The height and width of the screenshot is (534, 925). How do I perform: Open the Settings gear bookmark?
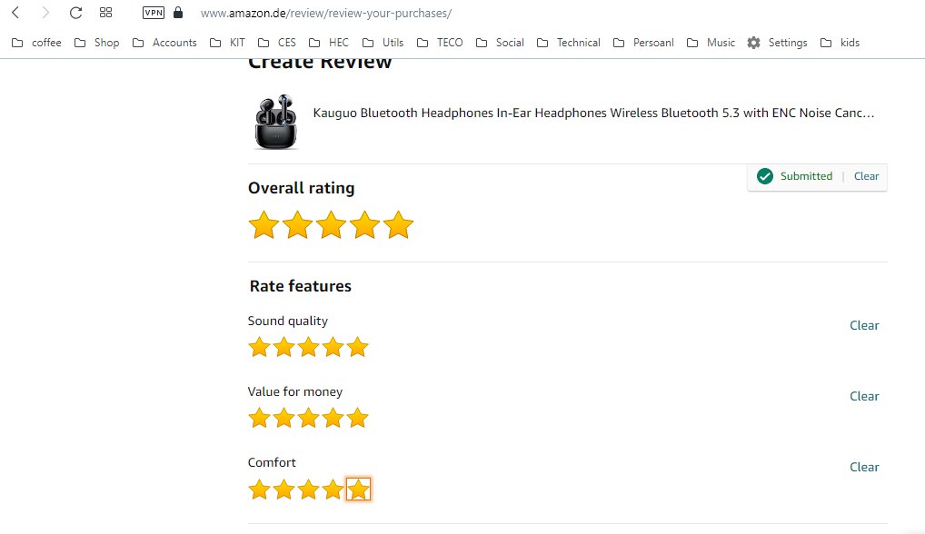point(777,43)
